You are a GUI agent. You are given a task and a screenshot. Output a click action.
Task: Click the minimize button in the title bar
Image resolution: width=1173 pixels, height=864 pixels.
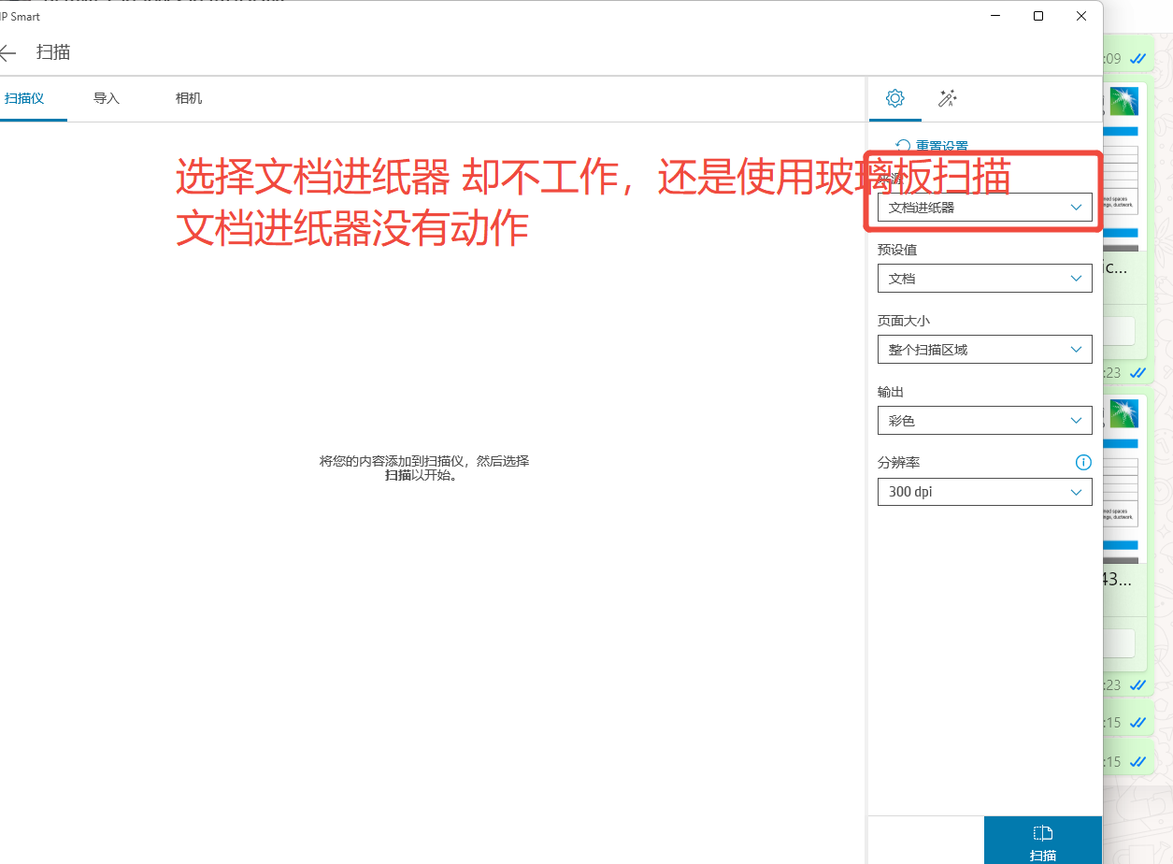pyautogui.click(x=994, y=16)
